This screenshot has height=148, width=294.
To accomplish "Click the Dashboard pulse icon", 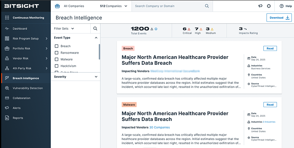I will 7,29.
